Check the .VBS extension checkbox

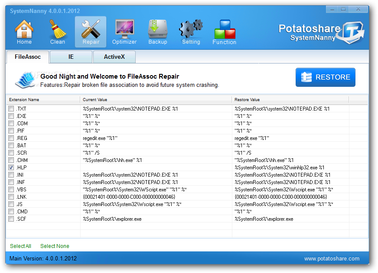coord(11,189)
